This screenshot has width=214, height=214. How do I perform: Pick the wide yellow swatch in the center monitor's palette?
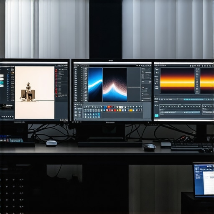[x=131, y=110]
